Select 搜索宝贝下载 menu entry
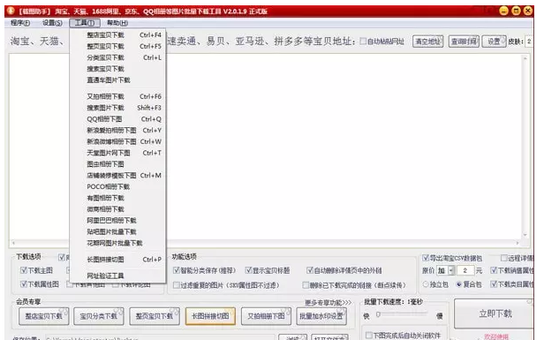544x340 pixels. point(117,69)
